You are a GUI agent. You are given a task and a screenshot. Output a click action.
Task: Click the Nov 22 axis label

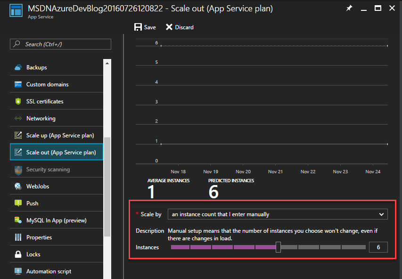tap(308, 172)
